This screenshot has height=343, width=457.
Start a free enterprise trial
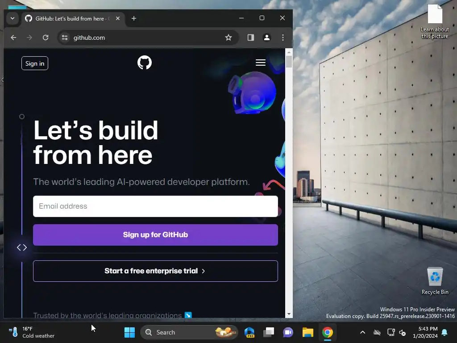pyautogui.click(x=155, y=271)
